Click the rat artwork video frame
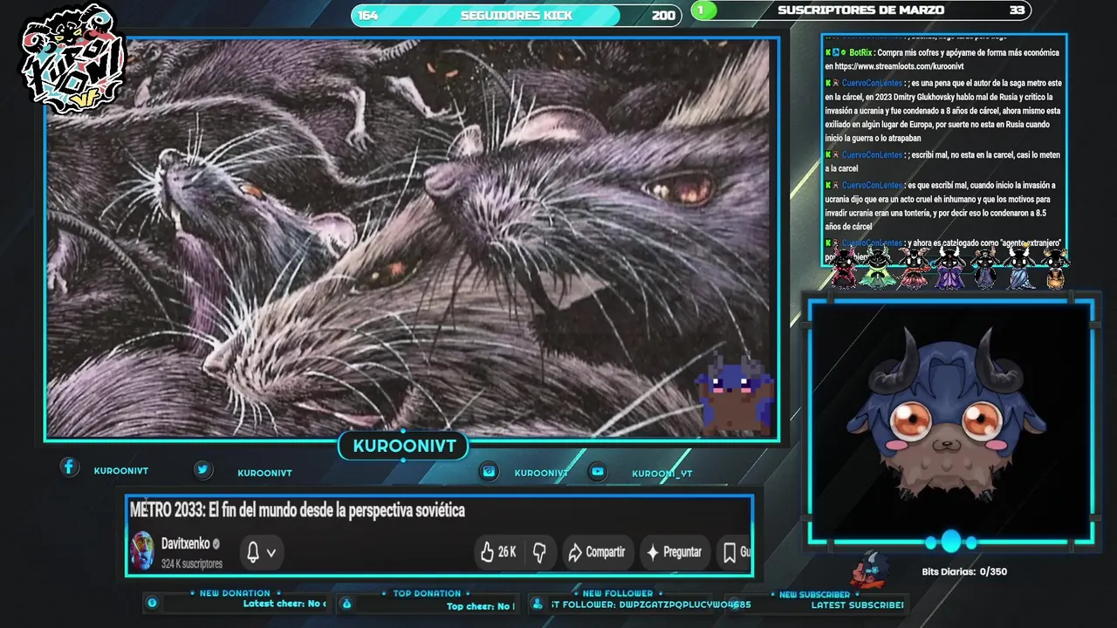Screen dimensions: 1117x628 [412, 238]
